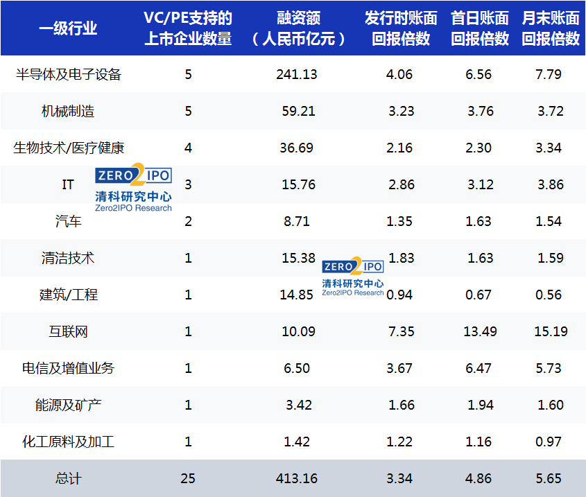
Task: Click the 首日账面回报倍数 header
Action: [480, 28]
